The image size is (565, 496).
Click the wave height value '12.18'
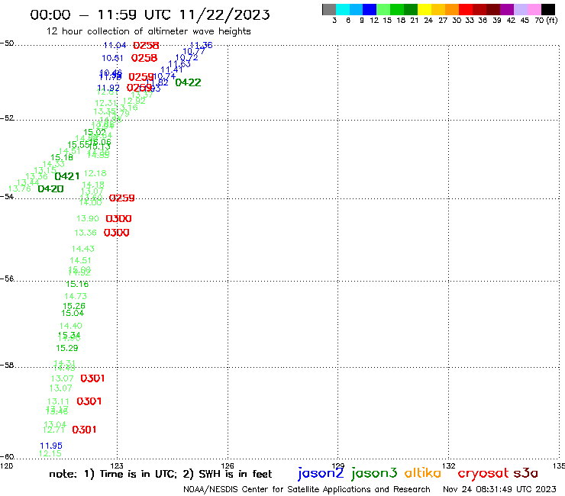tap(95, 173)
